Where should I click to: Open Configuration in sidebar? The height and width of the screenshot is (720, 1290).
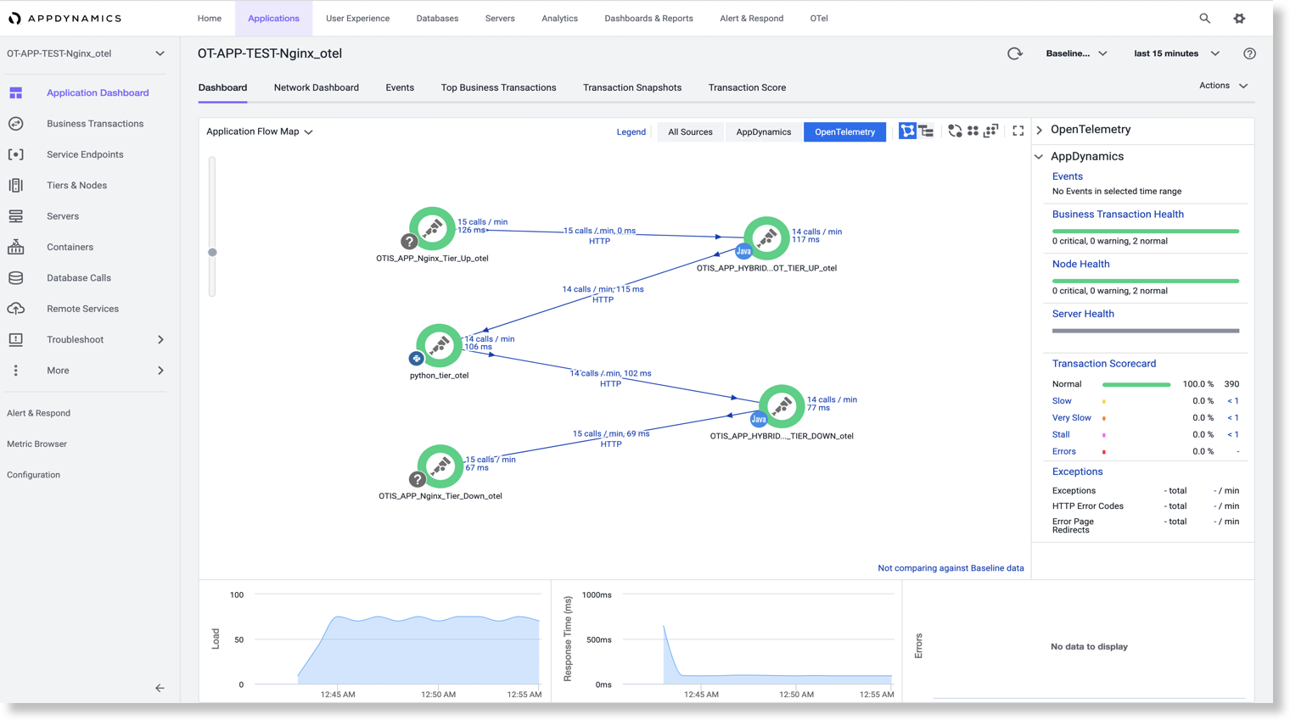33,475
